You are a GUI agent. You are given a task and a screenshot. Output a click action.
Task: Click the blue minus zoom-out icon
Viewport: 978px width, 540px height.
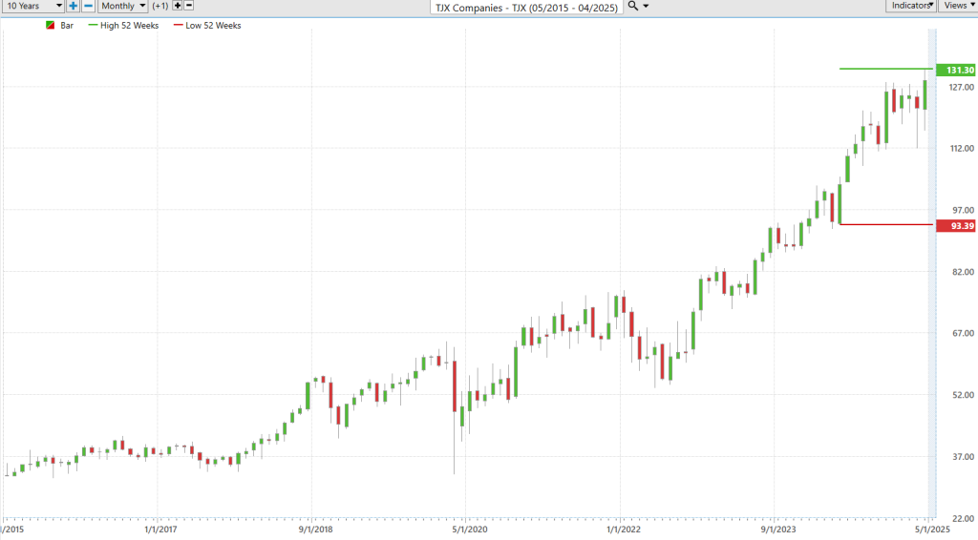(x=88, y=6)
